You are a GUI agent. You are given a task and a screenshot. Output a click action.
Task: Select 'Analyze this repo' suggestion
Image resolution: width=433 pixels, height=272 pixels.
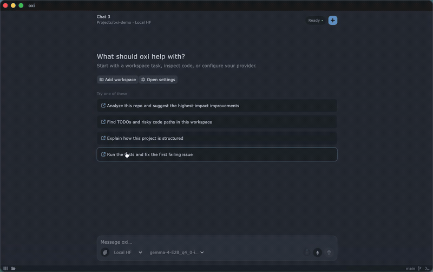click(x=217, y=106)
